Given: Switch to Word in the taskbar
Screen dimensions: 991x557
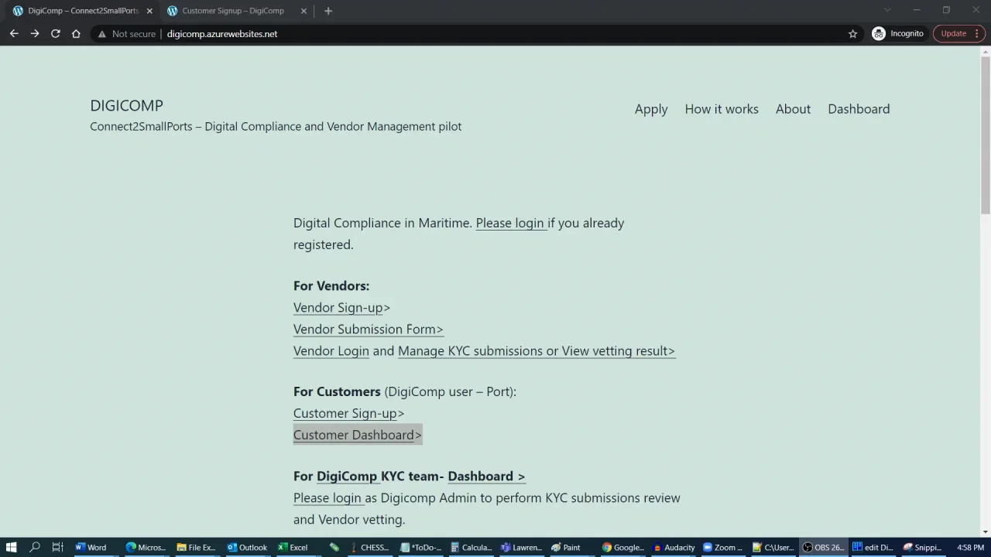Looking at the screenshot, I should (x=91, y=547).
